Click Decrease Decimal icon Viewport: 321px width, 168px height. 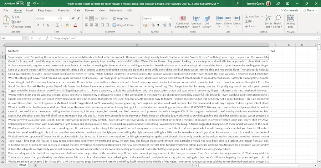pyautogui.click(x=169, y=25)
